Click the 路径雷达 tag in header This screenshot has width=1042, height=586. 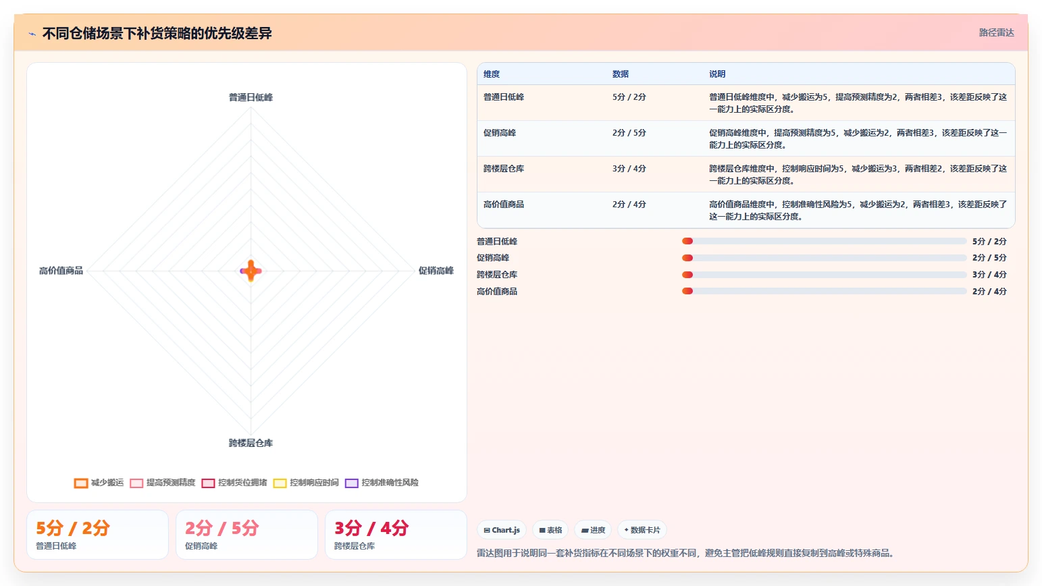[x=996, y=32]
